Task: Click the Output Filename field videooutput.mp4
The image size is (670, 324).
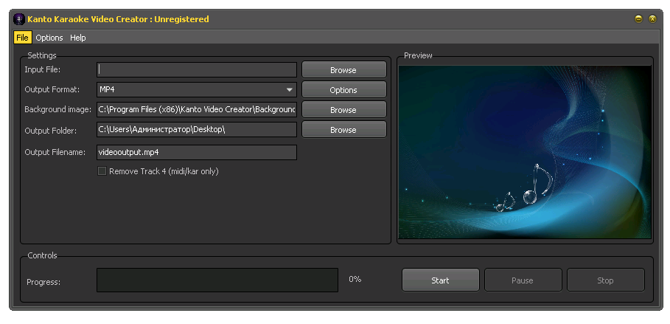Action: click(x=197, y=152)
